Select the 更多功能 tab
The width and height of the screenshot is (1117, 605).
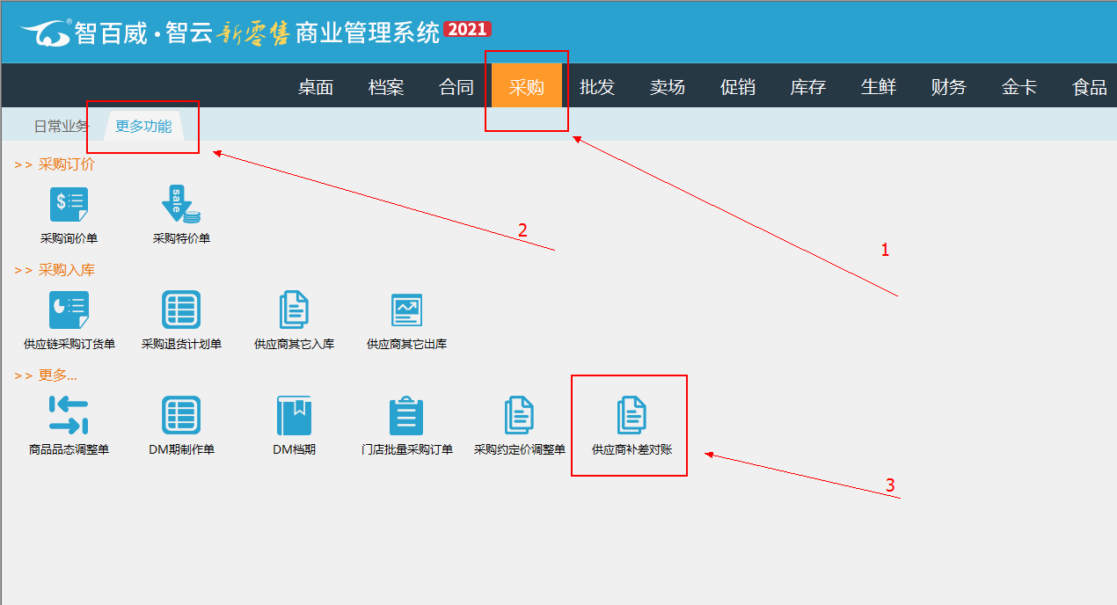click(x=143, y=127)
